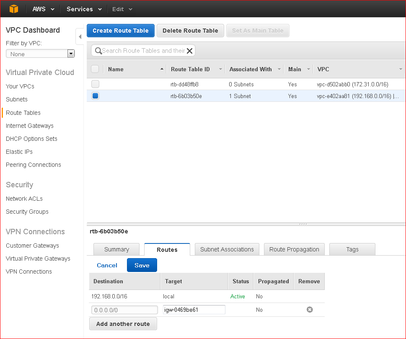This screenshot has height=339, width=406.
Task: Open the Filter by VPC dropdown
Action: [40, 54]
